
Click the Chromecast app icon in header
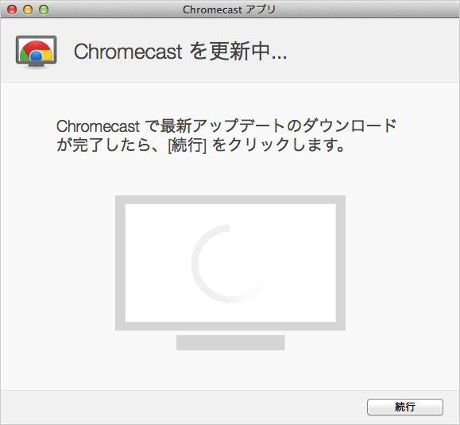click(x=36, y=52)
